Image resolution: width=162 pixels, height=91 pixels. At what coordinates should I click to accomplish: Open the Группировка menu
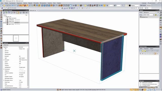(12, 3)
